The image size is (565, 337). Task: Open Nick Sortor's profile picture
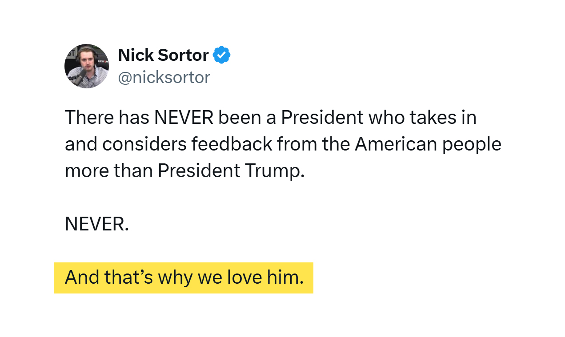coord(87,66)
